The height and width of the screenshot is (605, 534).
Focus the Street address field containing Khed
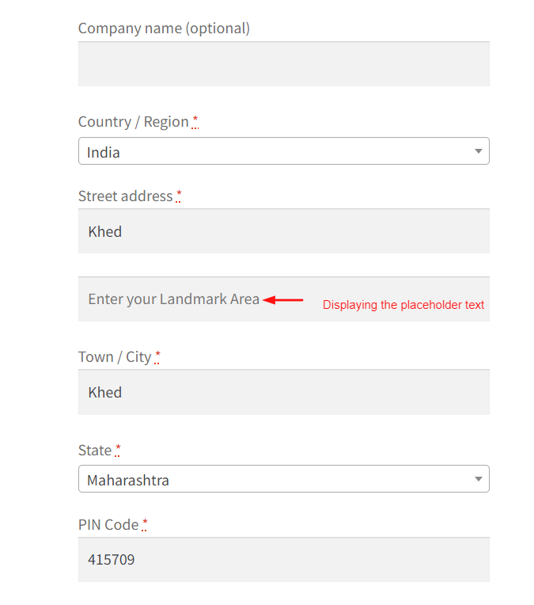tap(284, 231)
